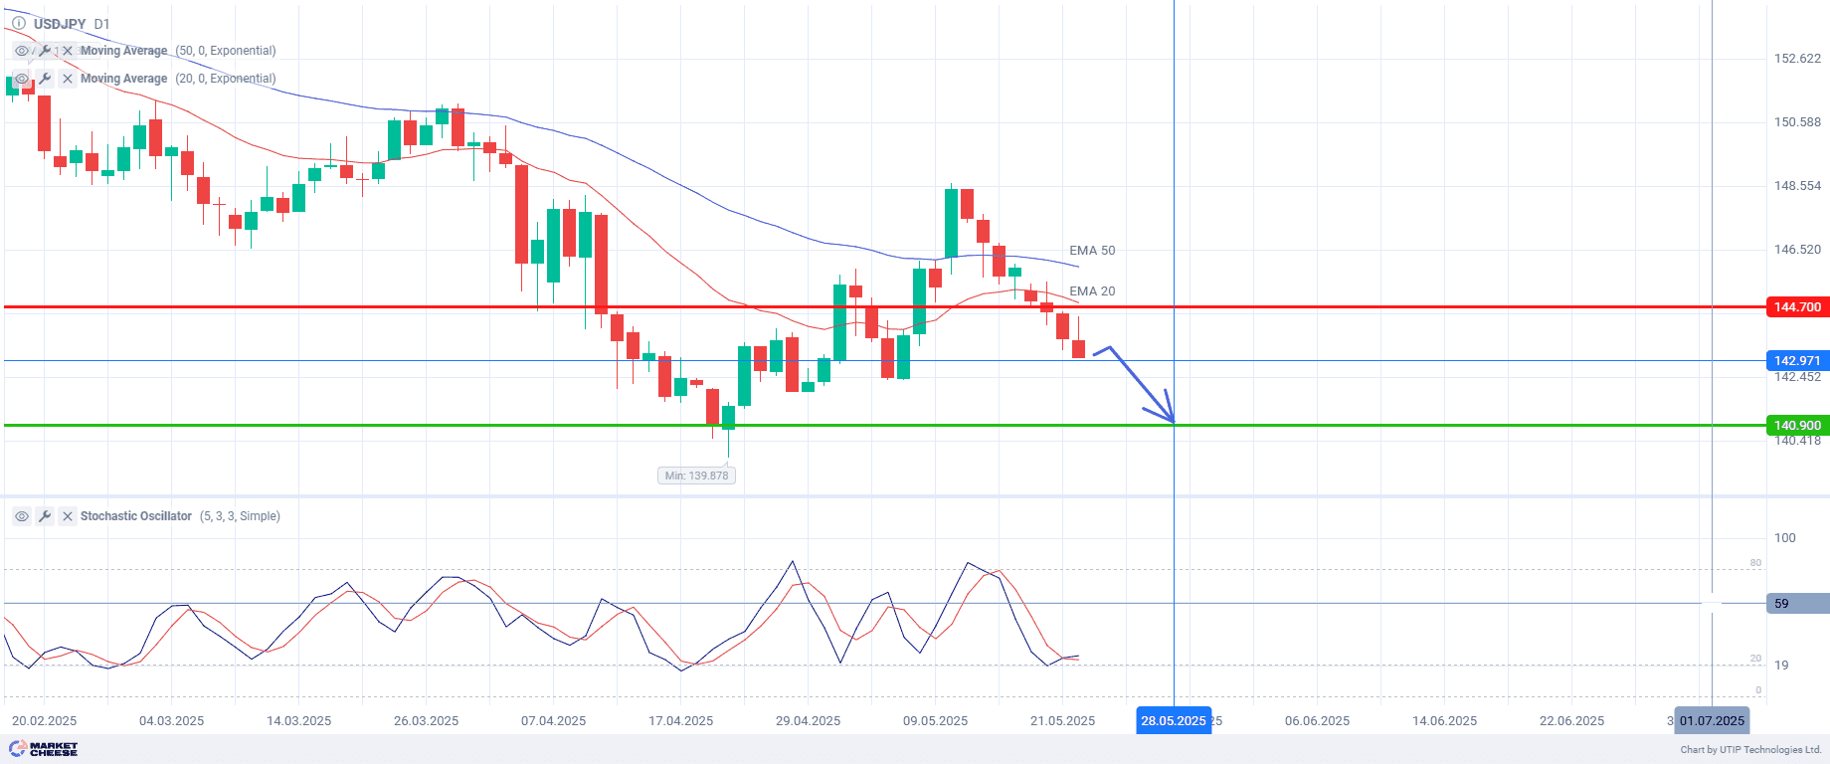Remove the Moving Average 20 indicator
This screenshot has height=764, width=1830.
point(67,79)
